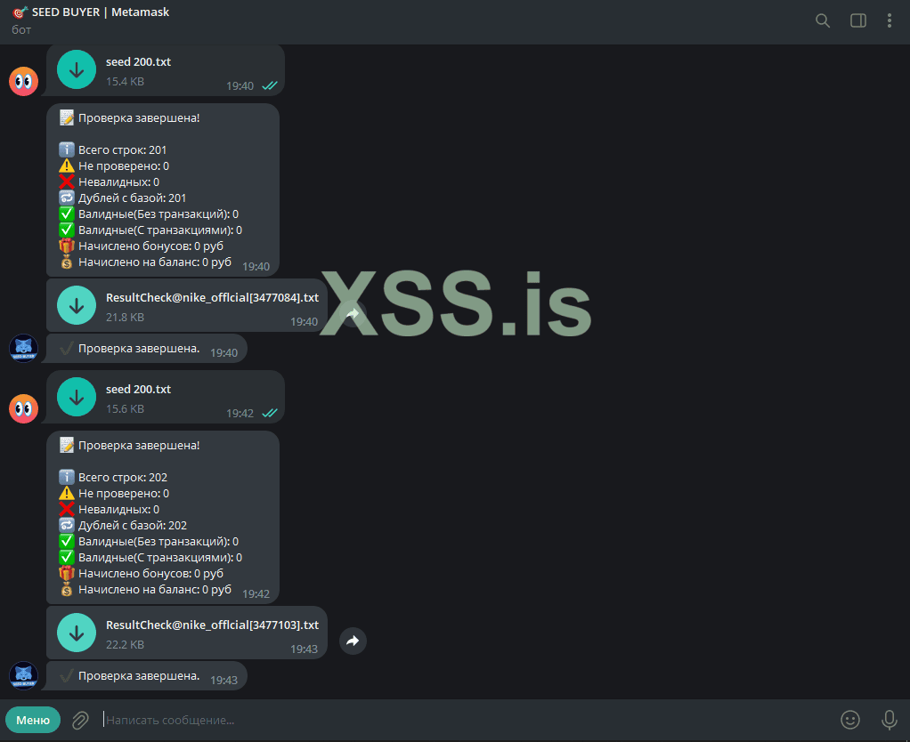This screenshot has height=742, width=910.
Task: Select text 'Дублей с базой: 202'
Action: [x=133, y=526]
